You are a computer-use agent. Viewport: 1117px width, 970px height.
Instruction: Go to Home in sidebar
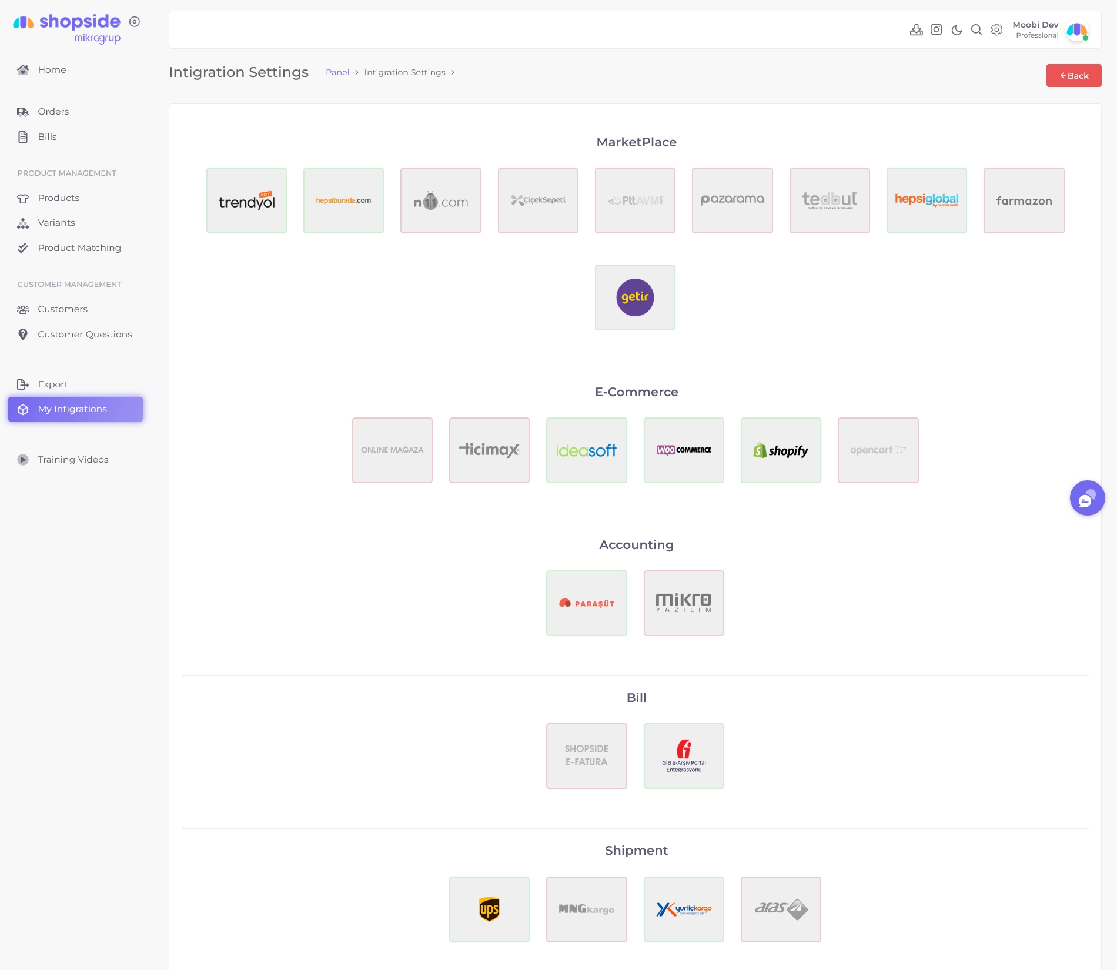[75, 70]
